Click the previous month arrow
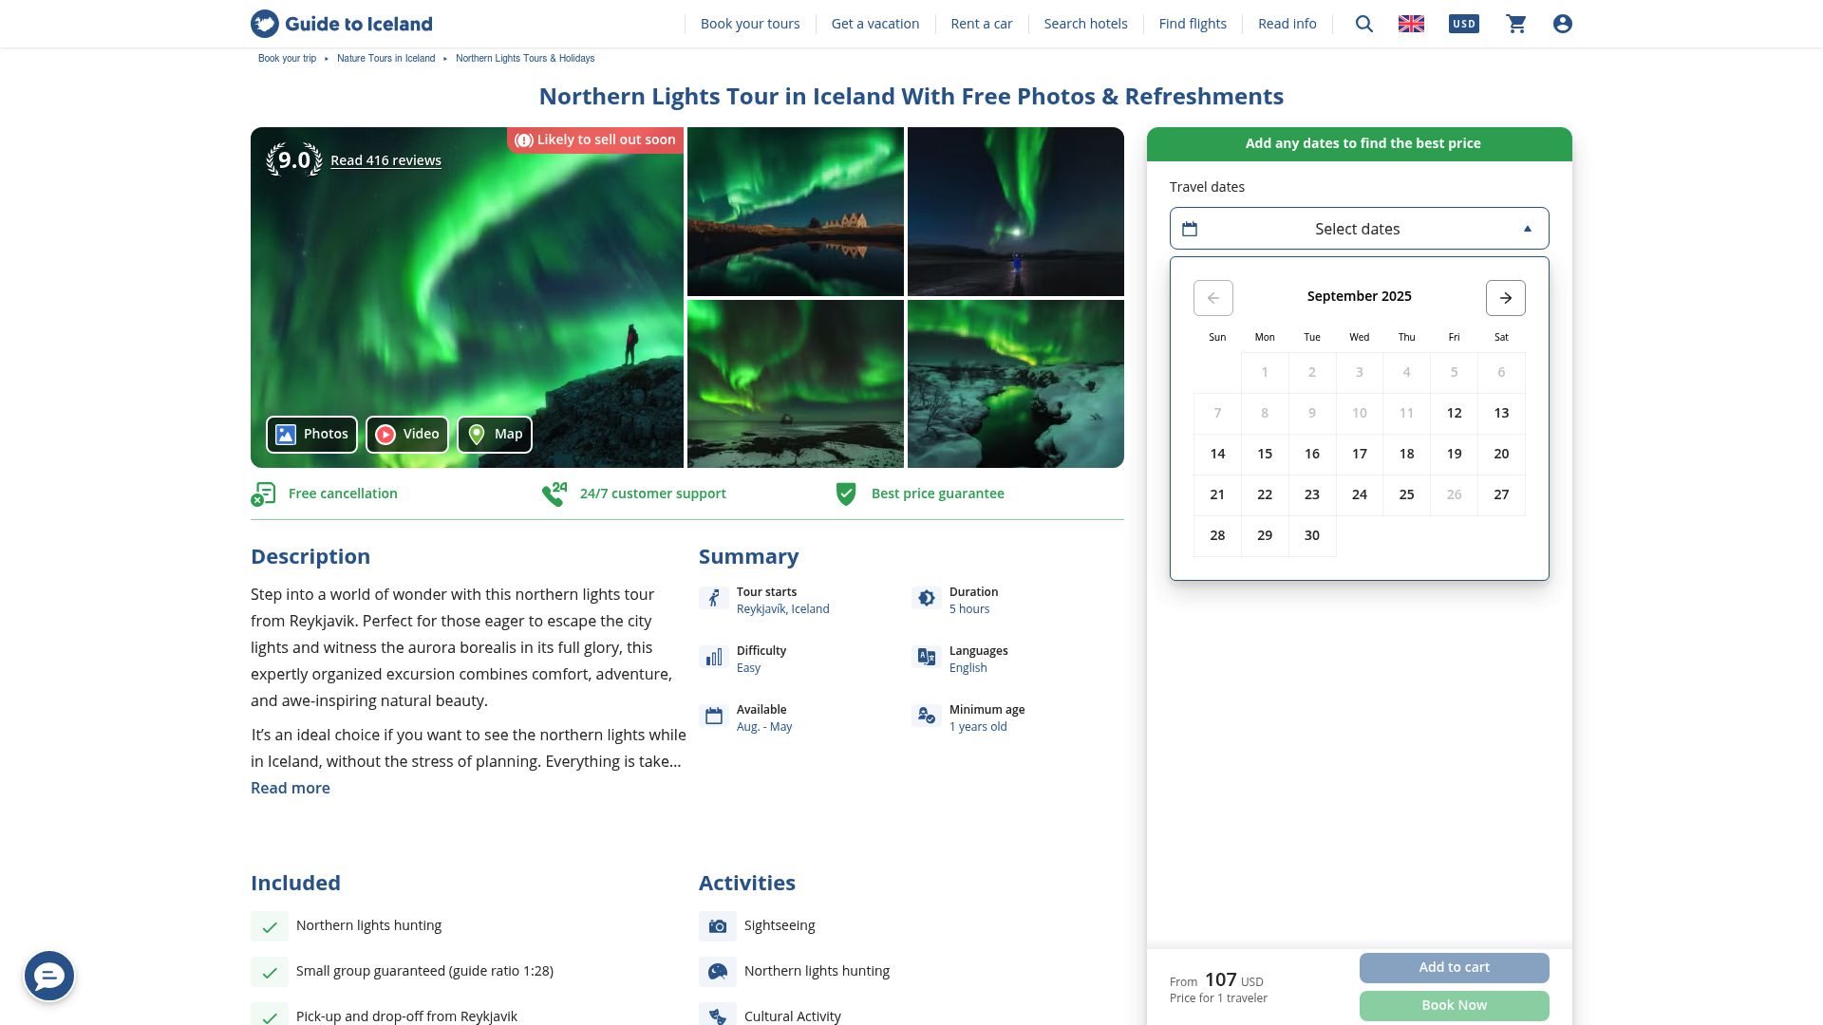 [x=1212, y=298]
